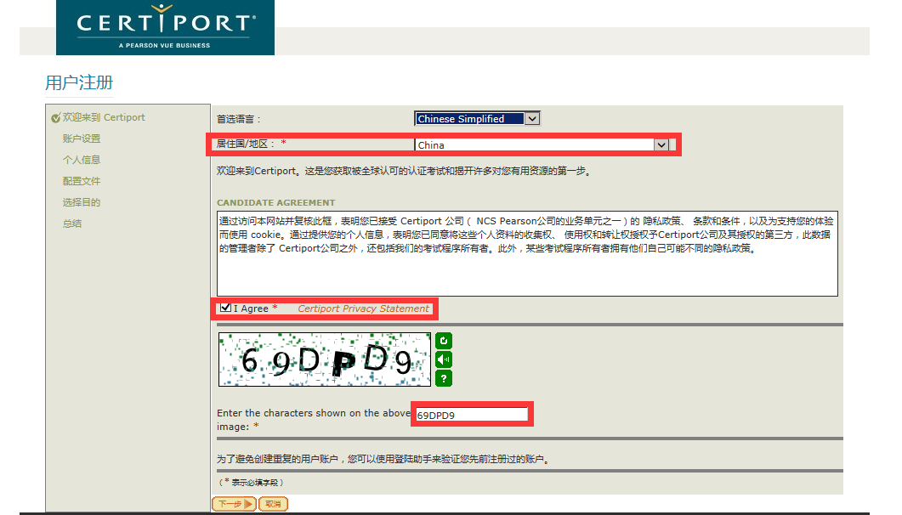Viewport: 902px width, 515px height.
Task: Click the 取消 cancel button
Action: [273, 504]
